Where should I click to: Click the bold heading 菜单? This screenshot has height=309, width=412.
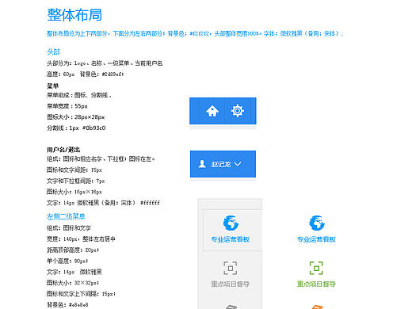click(x=52, y=86)
